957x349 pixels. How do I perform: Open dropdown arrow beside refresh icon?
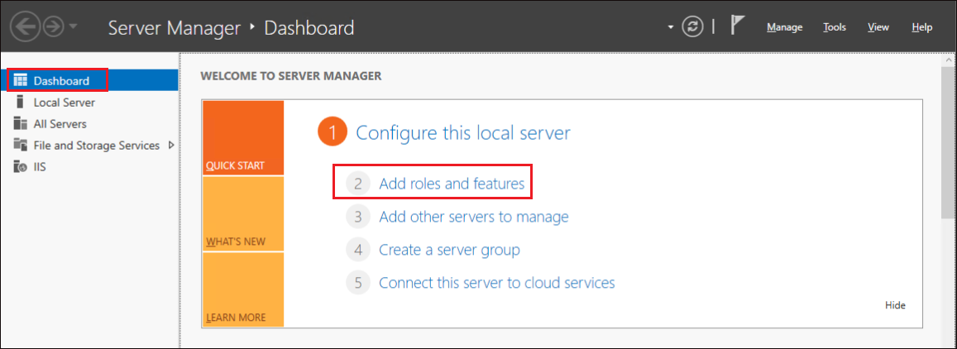(671, 27)
